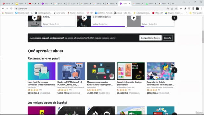Viewport: 204px width, 115px height.
Task: Reload the Udemy page
Action: click(x=11, y=9)
